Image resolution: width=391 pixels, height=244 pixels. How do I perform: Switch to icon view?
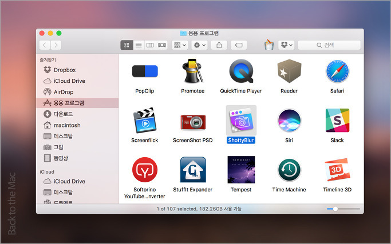point(127,45)
